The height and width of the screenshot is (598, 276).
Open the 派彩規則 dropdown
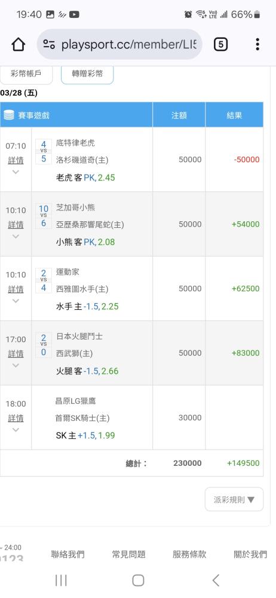(x=234, y=499)
